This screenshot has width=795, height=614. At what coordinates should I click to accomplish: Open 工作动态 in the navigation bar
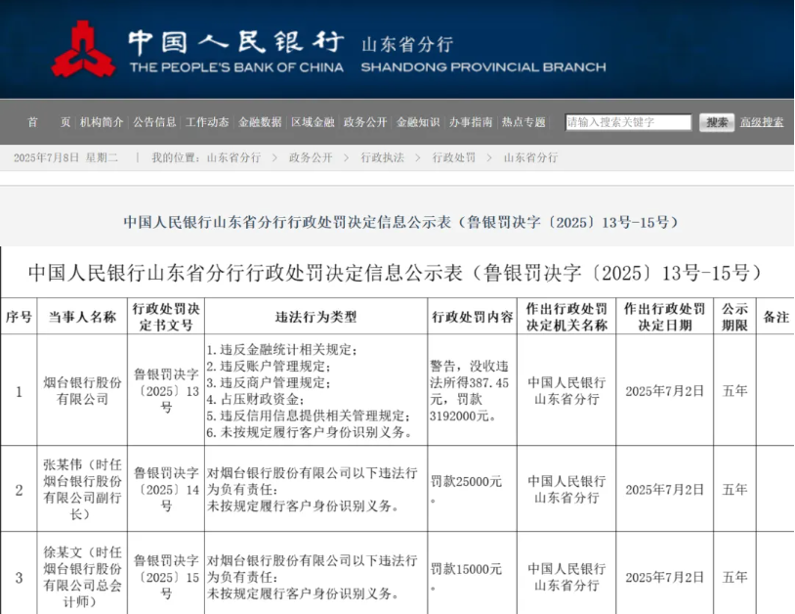(207, 122)
